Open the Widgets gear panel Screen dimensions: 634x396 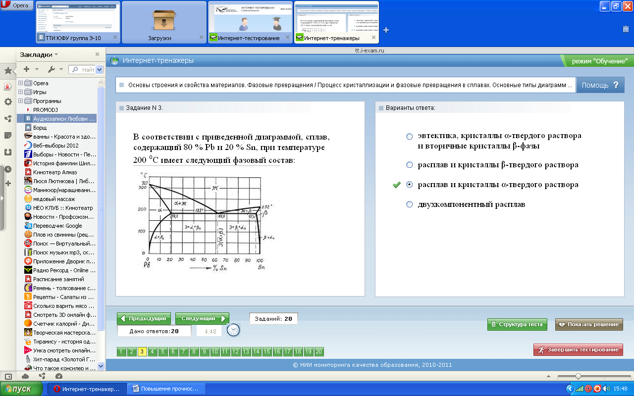pyautogui.click(x=8, y=102)
